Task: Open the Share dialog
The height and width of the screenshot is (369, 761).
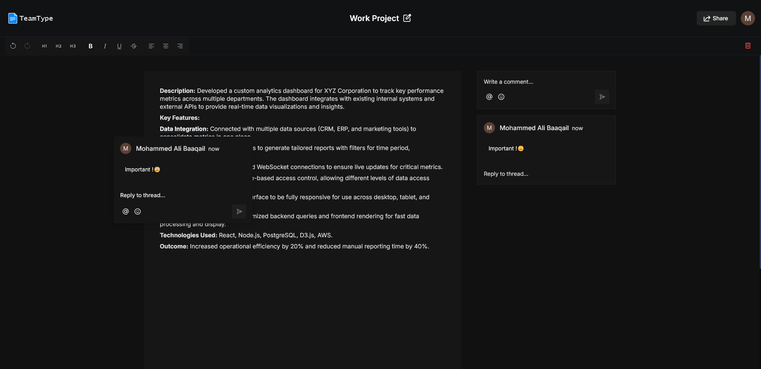Action: [x=716, y=18]
